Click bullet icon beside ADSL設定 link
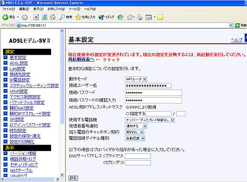The width and height of the screenshot is (247, 182). point(6,63)
